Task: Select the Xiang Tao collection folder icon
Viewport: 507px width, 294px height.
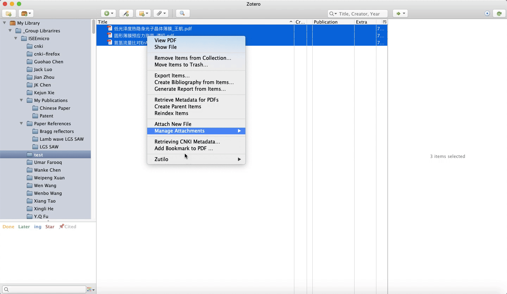Action: pyautogui.click(x=30, y=201)
